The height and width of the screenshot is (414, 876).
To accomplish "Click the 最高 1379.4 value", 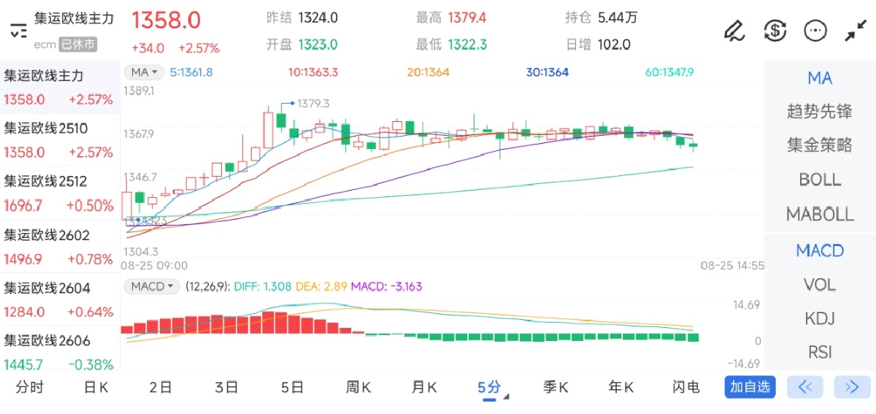I will tap(467, 18).
